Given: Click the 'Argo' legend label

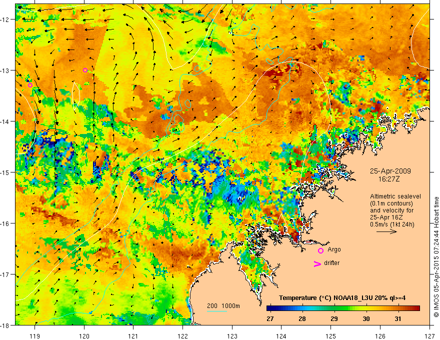Looking at the screenshot, I should click(334, 249).
